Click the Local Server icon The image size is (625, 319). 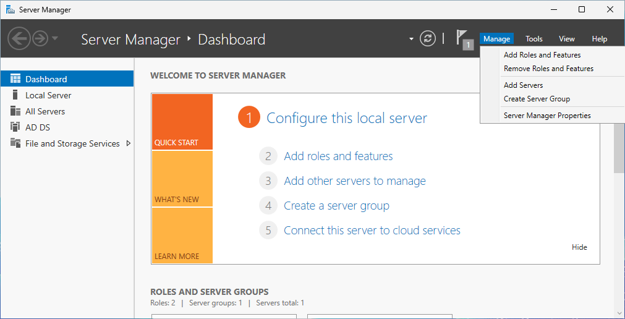(x=15, y=95)
